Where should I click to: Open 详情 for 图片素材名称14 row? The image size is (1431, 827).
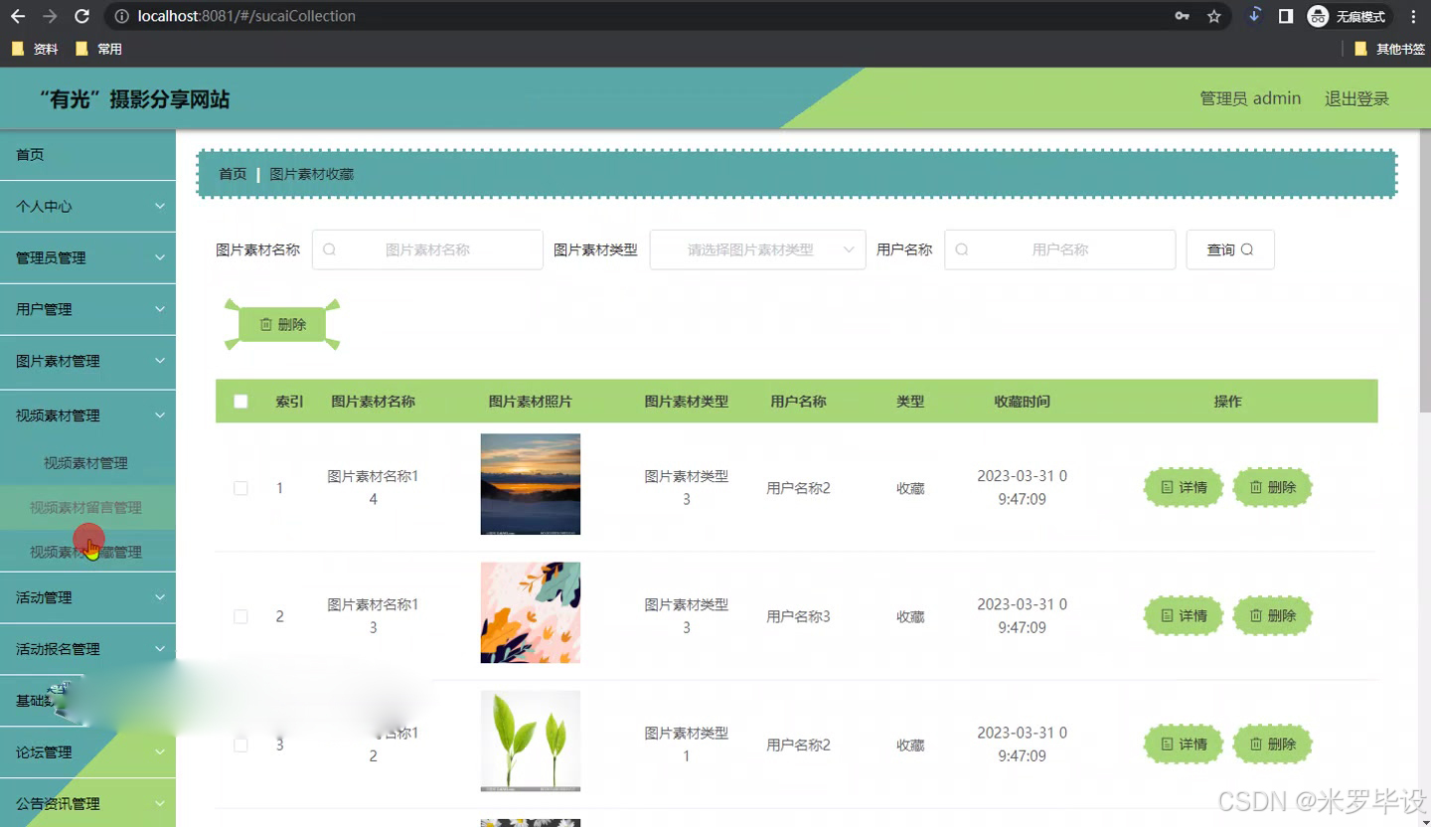[1184, 487]
